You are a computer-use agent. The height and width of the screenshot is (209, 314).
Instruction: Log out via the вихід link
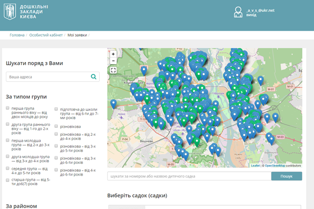pos(251,15)
